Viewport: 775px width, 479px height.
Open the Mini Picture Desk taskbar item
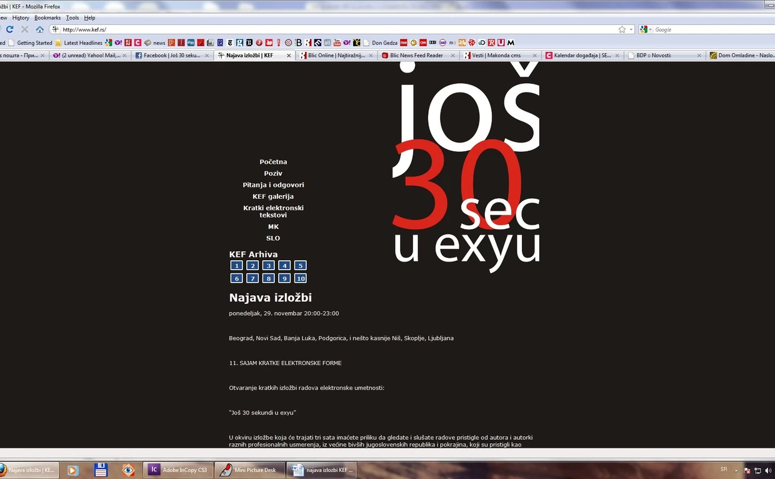pos(249,470)
